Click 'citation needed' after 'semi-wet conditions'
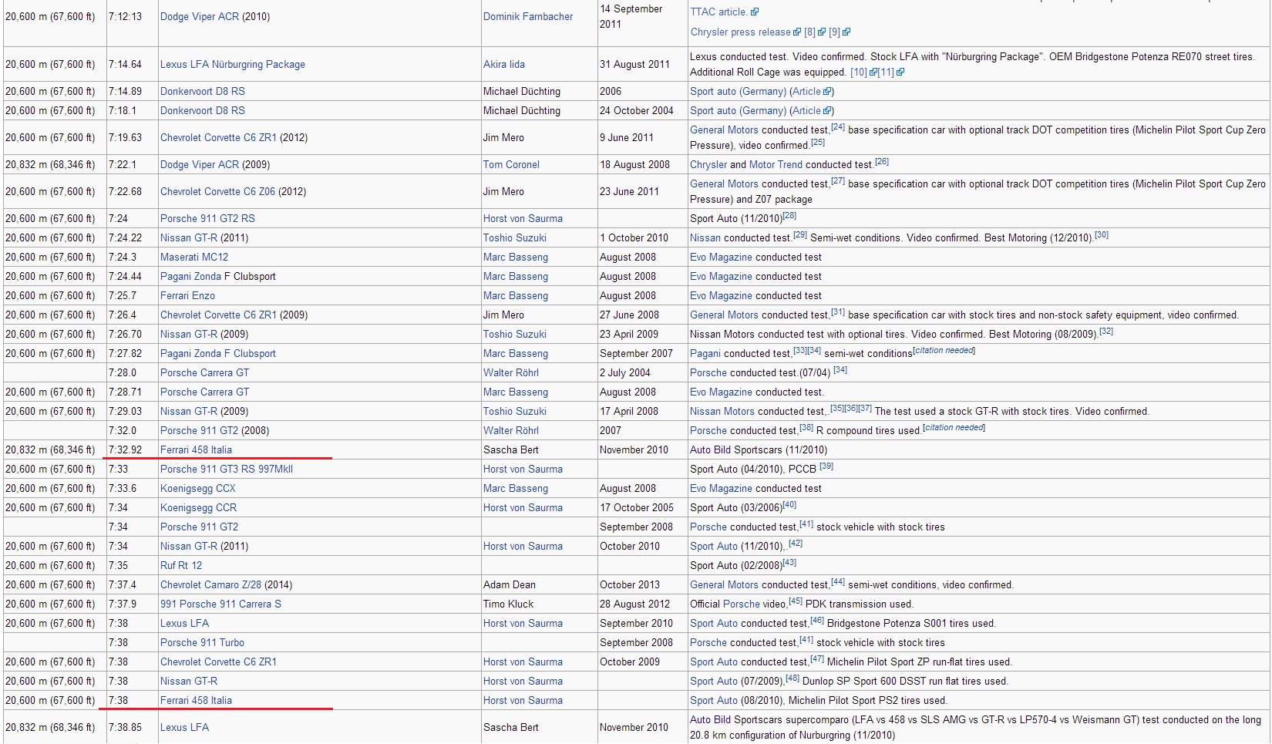Viewport: 1272px width, 744px height. click(944, 351)
